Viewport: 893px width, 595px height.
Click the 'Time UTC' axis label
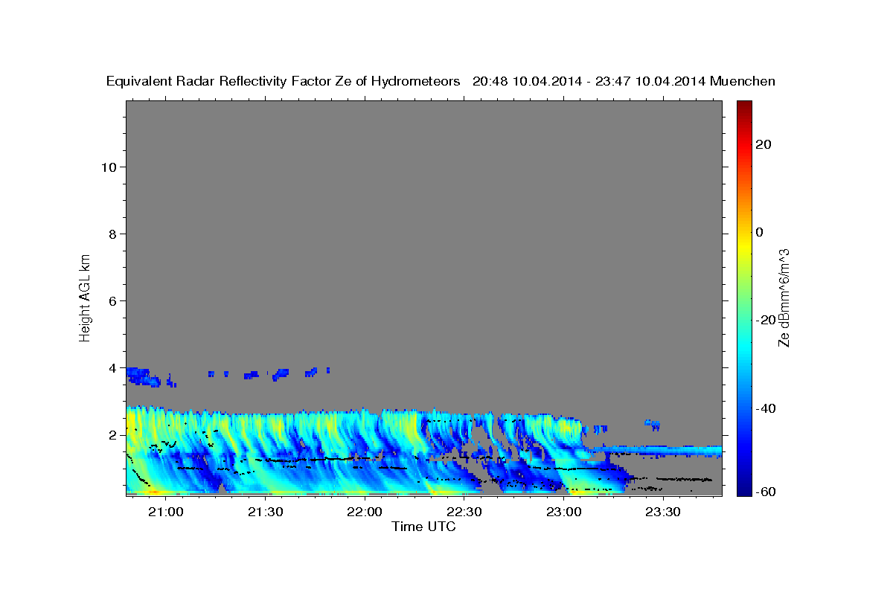point(423,527)
